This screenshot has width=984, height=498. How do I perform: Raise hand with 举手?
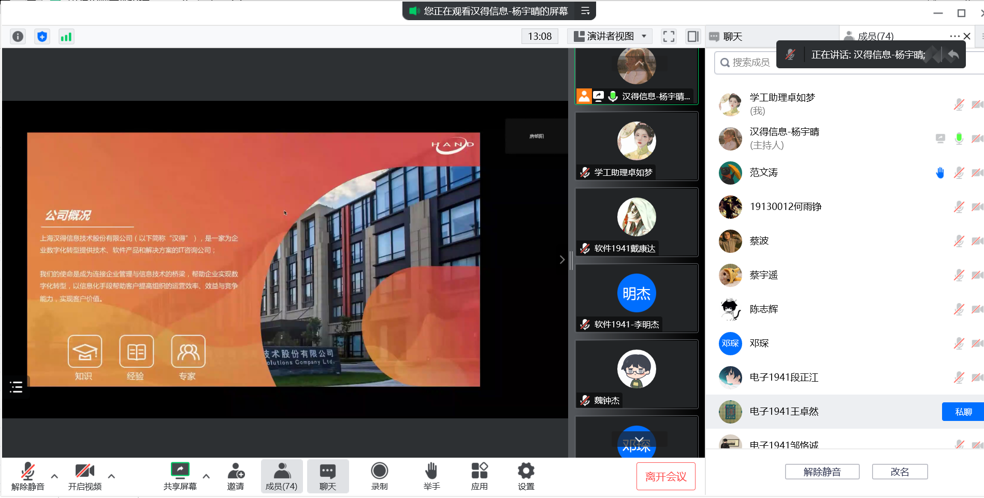(x=431, y=476)
